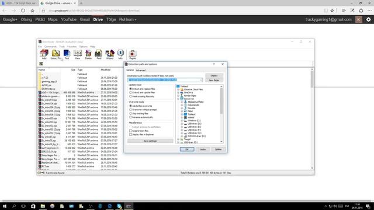Click the Info toolbar icon

tap(120, 54)
